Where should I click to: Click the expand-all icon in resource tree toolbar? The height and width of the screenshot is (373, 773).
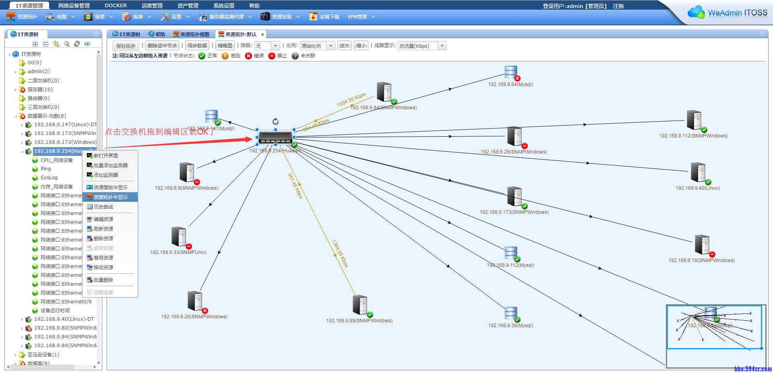(35, 44)
